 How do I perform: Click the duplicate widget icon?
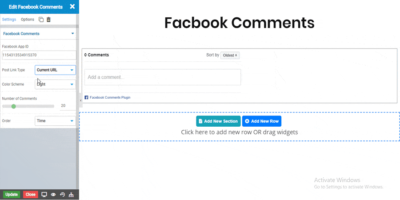point(41,20)
